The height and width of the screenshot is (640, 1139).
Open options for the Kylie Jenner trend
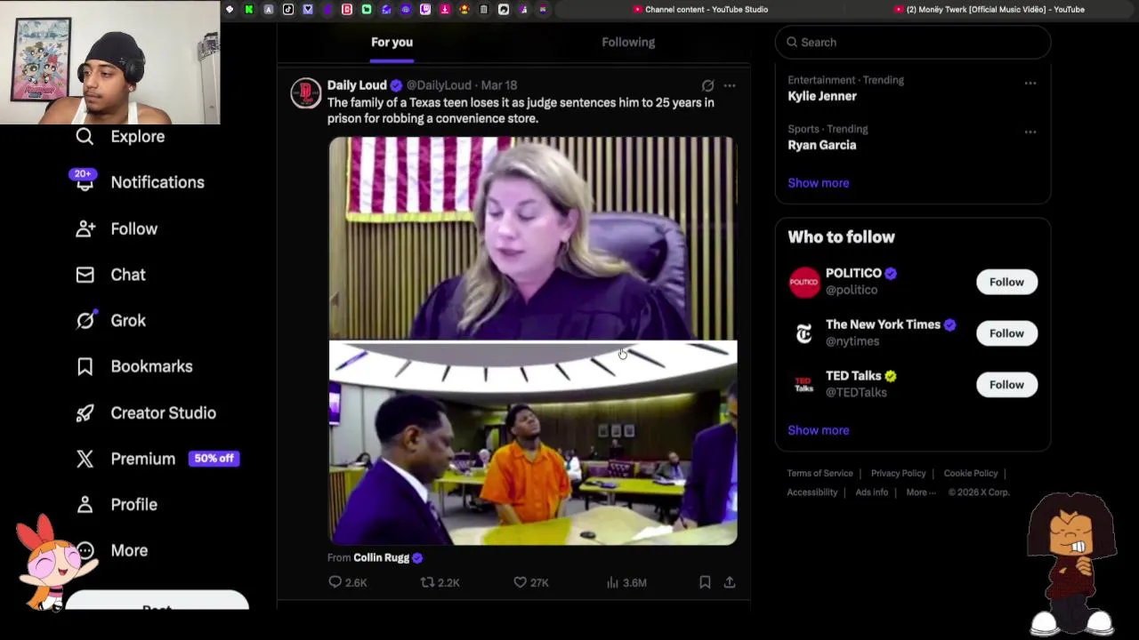coord(1030,83)
